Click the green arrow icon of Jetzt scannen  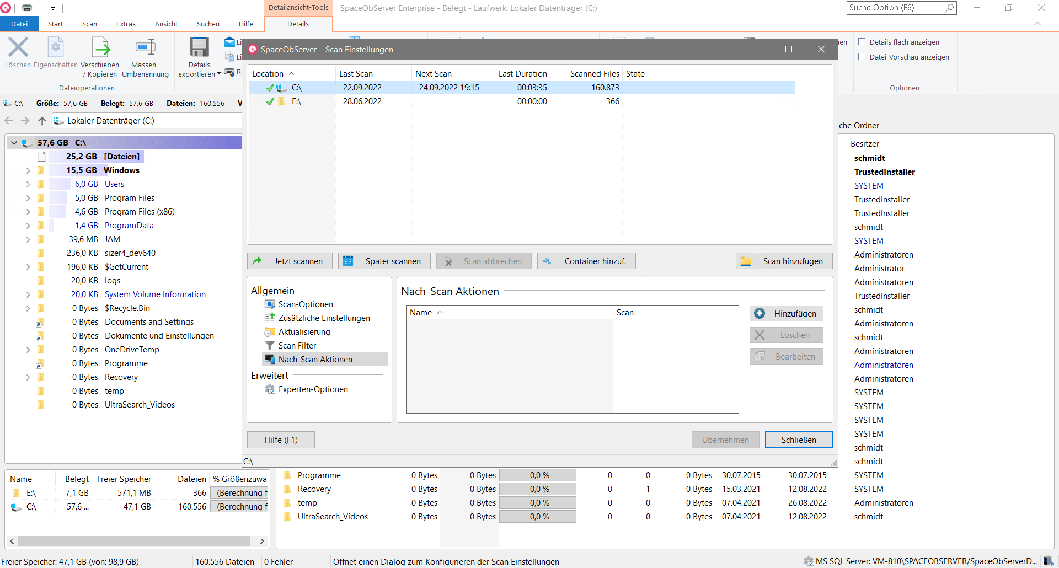(257, 261)
